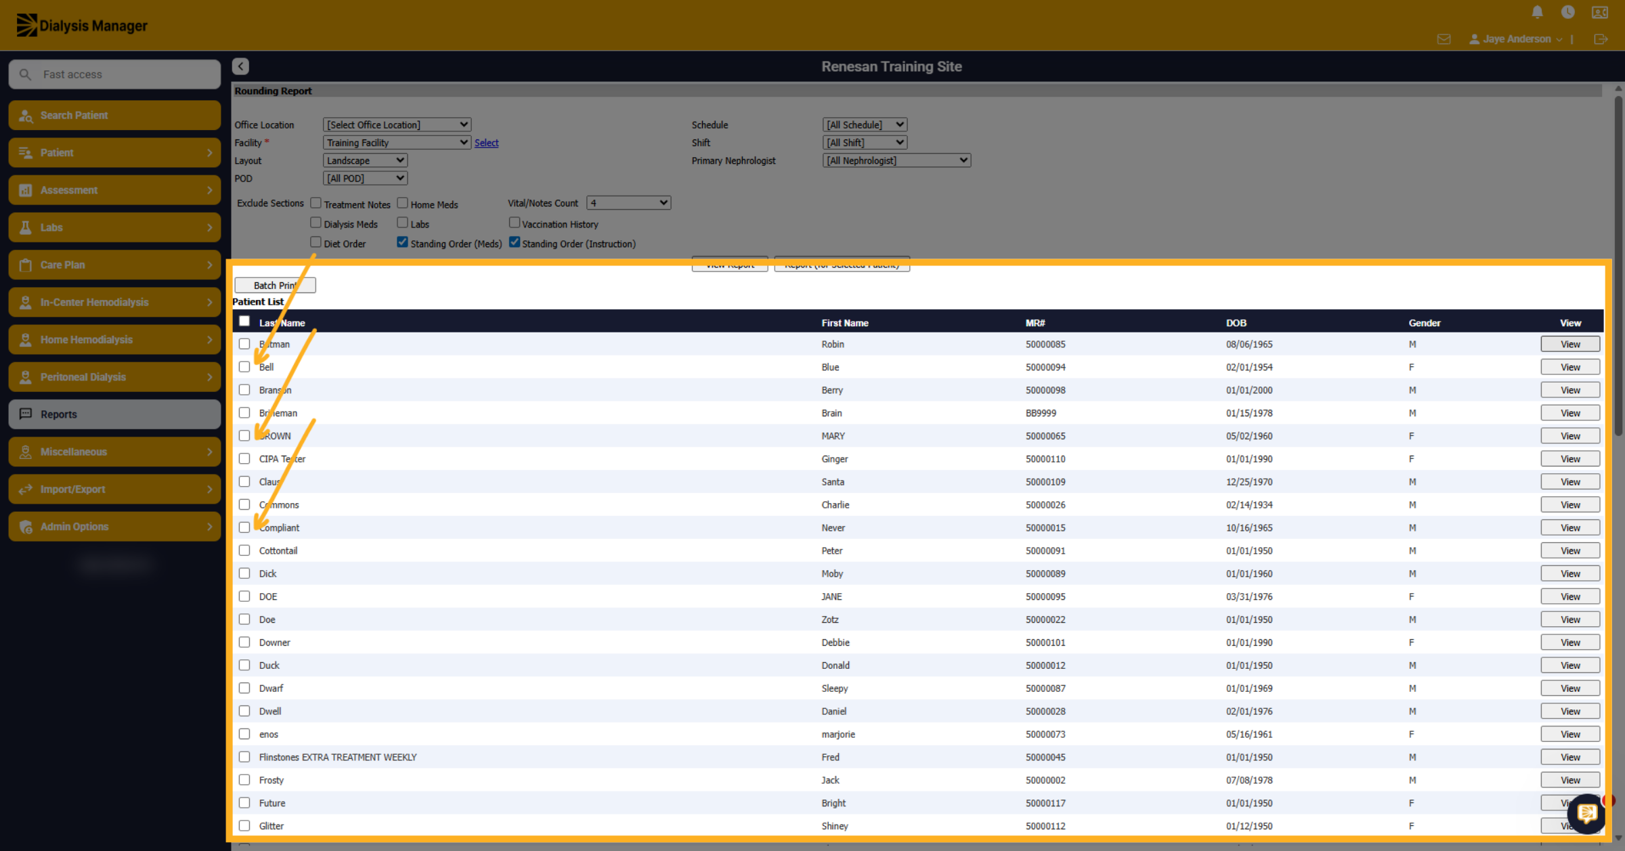Viewport: 1625px width, 851px height.
Task: Collapse sidebar with back arrow icon
Action: [240, 66]
